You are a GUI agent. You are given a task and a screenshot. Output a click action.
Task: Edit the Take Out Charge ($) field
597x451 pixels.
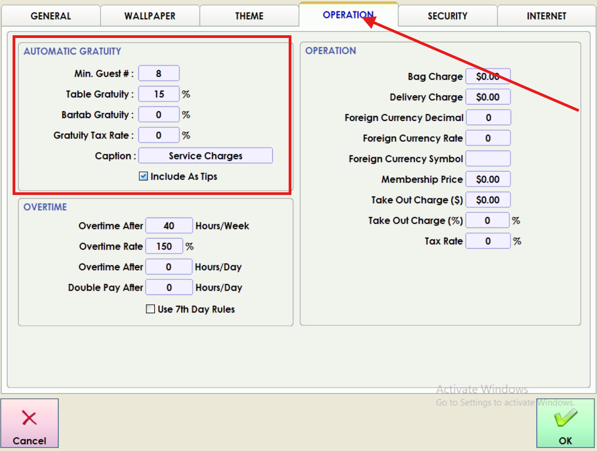488,199
